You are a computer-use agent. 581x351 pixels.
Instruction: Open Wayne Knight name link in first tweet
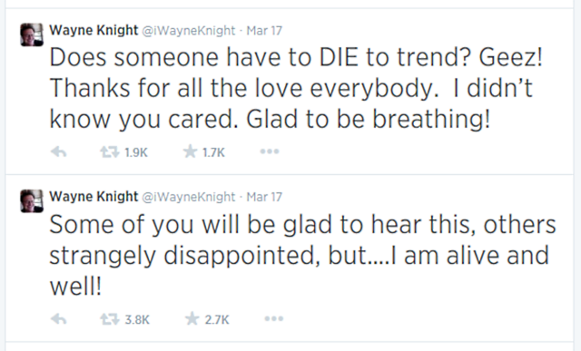94,30
